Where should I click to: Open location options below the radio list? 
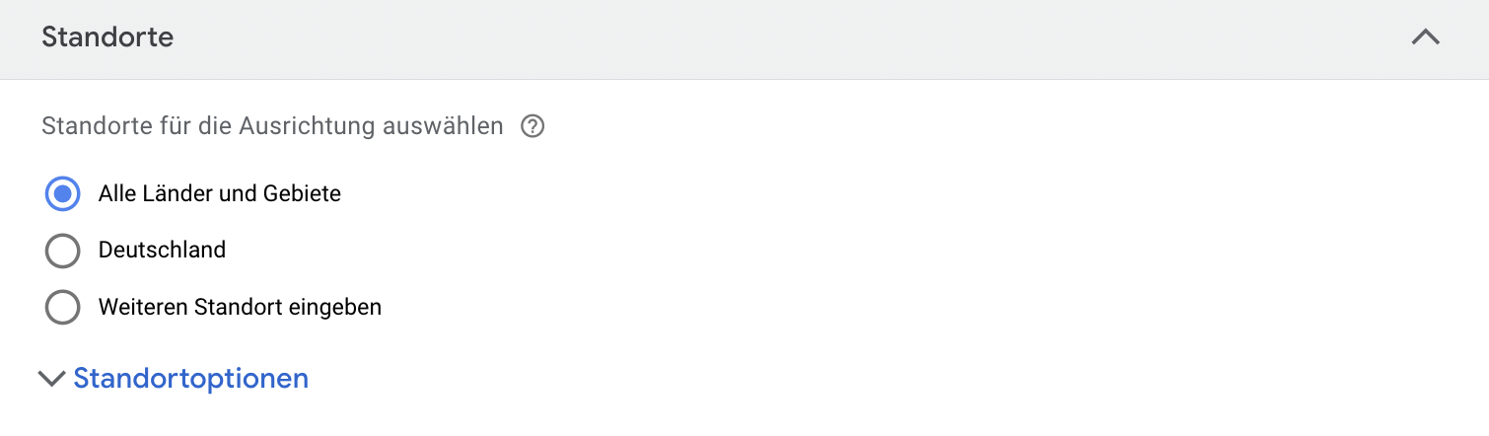pyautogui.click(x=174, y=379)
